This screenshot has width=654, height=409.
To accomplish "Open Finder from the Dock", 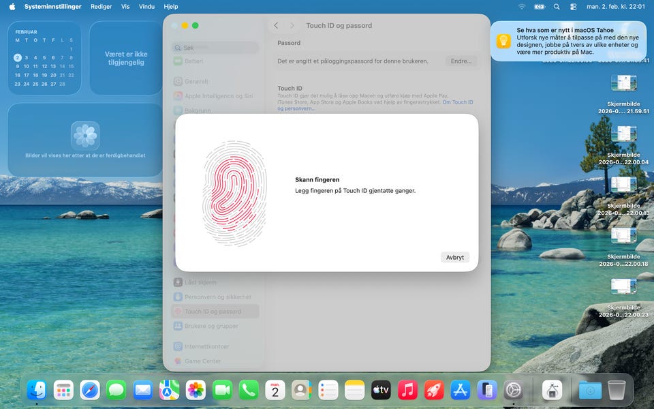I will tap(37, 390).
